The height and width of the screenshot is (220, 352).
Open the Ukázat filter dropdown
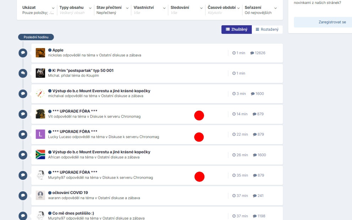(x=38, y=10)
